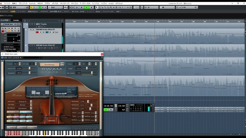246x138 pixels.
Task: Toggle record enable on SWAM Violin 64bit 01
Action: pos(37,32)
